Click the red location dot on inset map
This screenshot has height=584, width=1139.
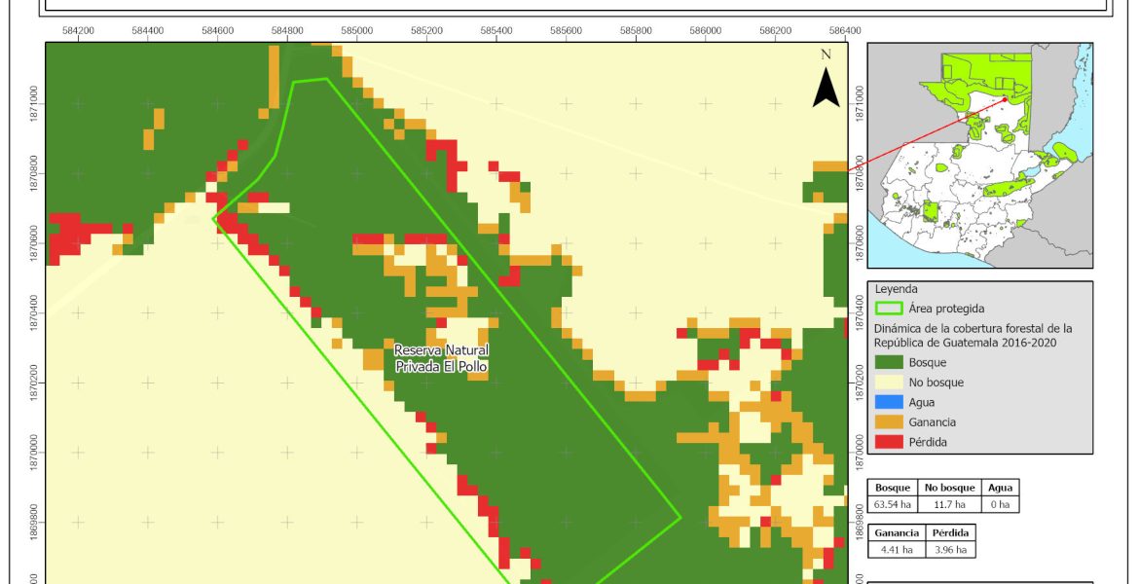point(1005,98)
